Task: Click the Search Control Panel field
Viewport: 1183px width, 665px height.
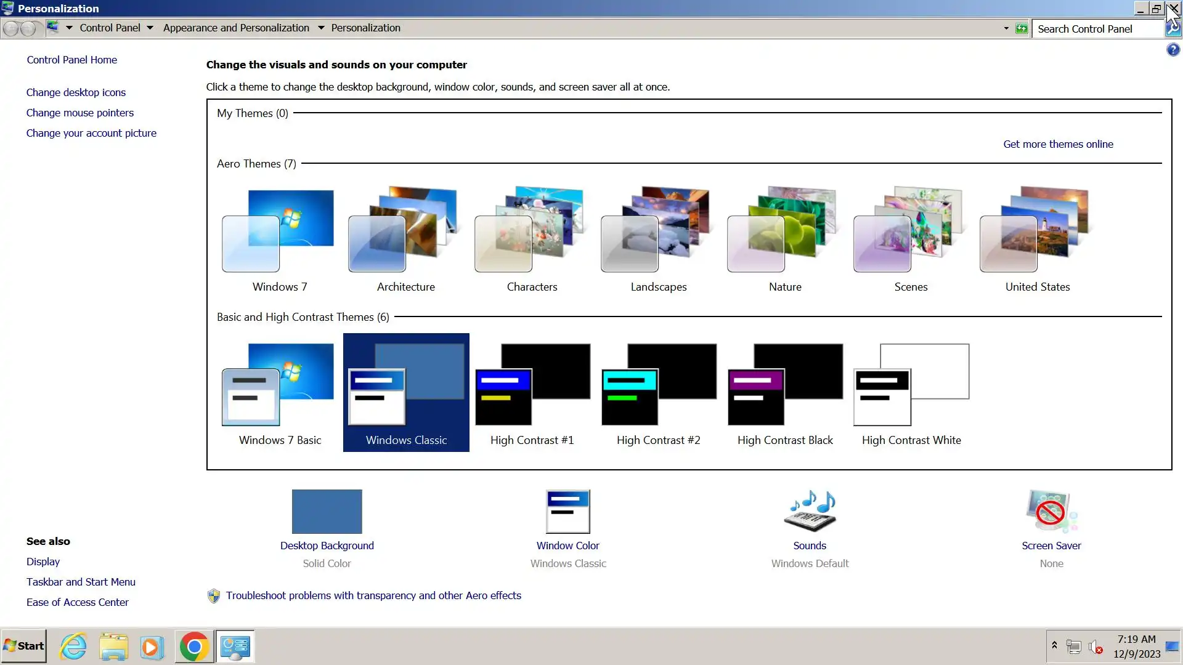Action: coord(1097,29)
